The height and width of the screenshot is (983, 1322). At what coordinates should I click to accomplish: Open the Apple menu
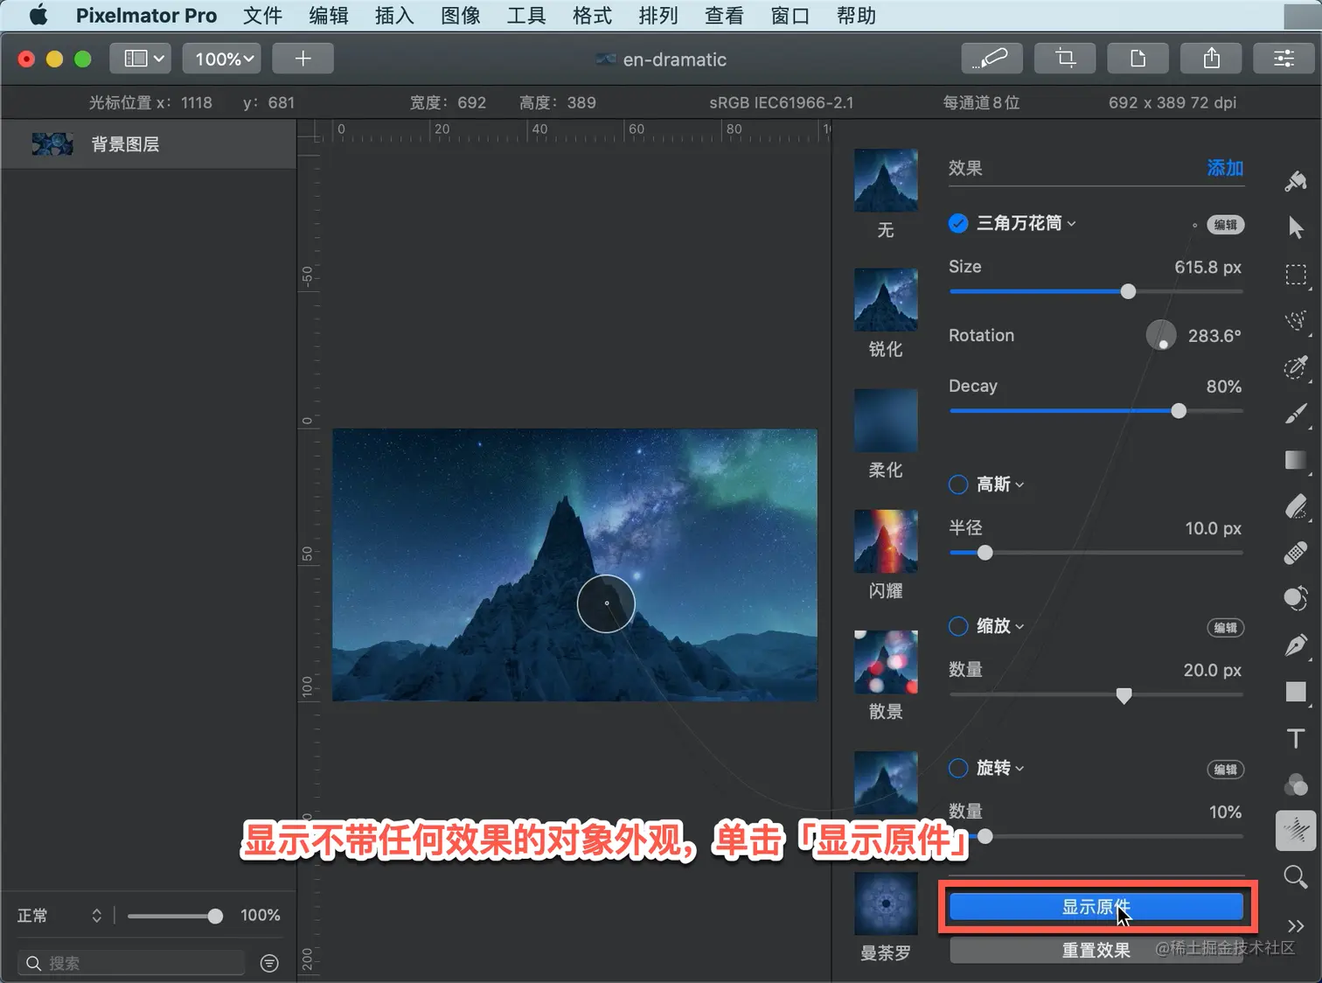(x=38, y=16)
